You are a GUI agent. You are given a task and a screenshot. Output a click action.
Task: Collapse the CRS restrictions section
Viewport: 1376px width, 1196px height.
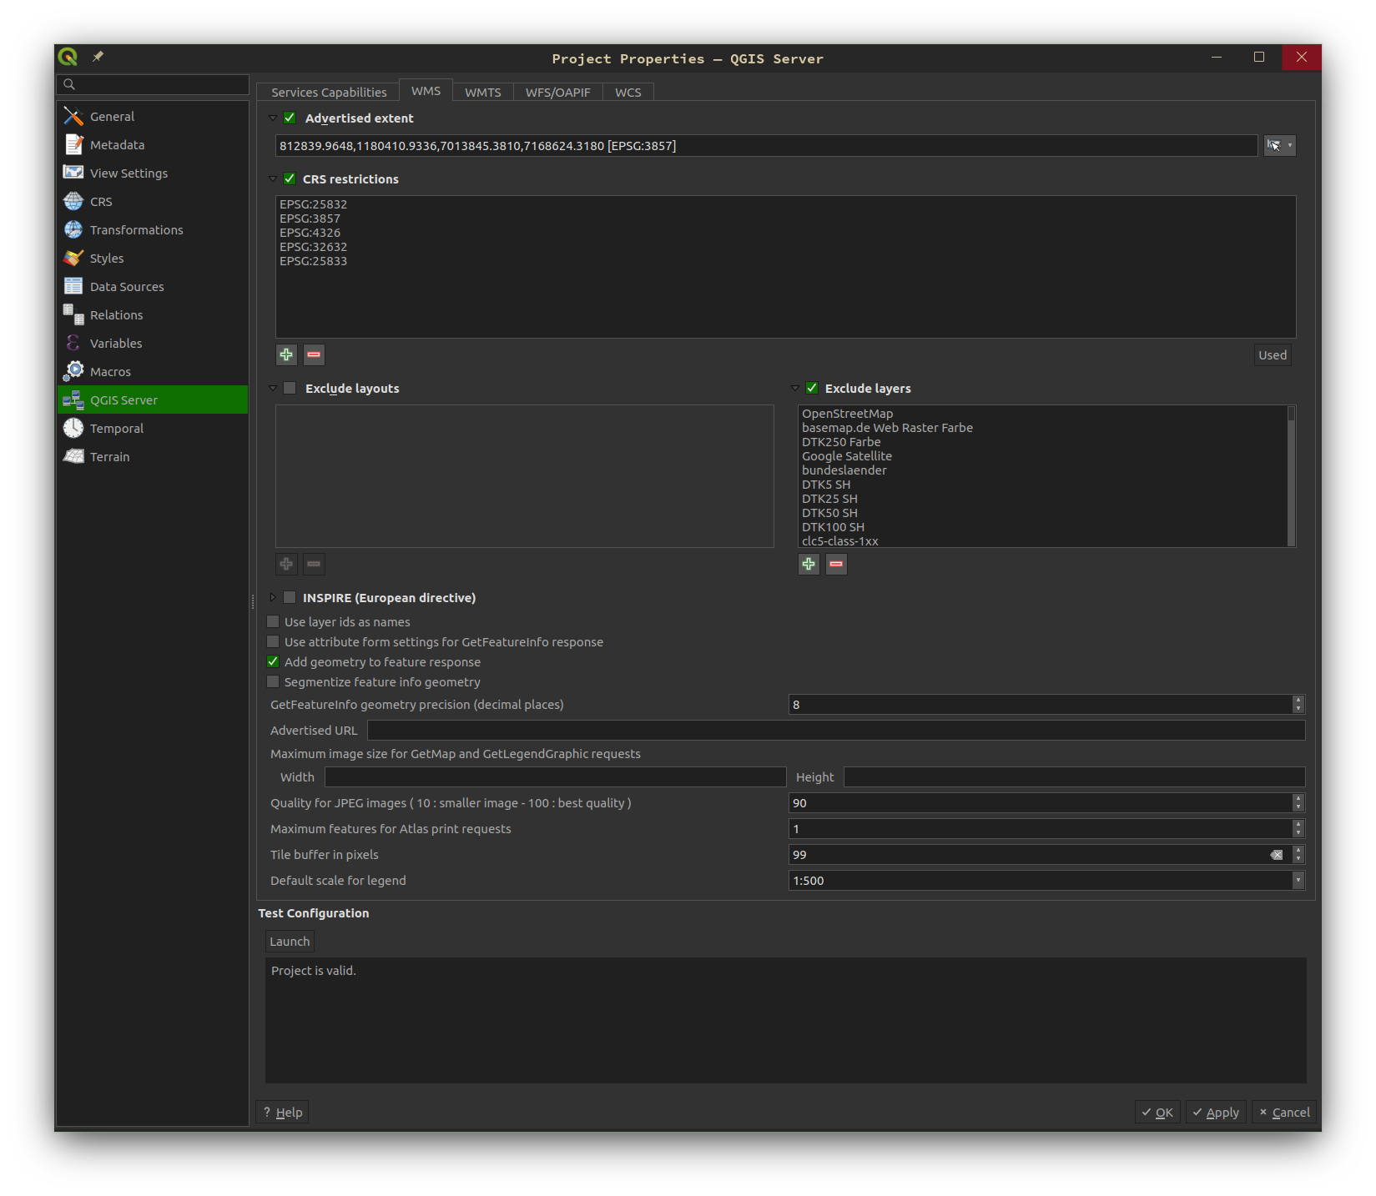tap(273, 178)
